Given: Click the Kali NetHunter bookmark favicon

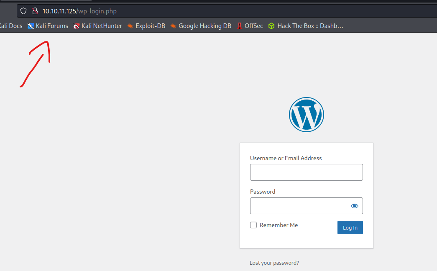Looking at the screenshot, I should click(77, 26).
